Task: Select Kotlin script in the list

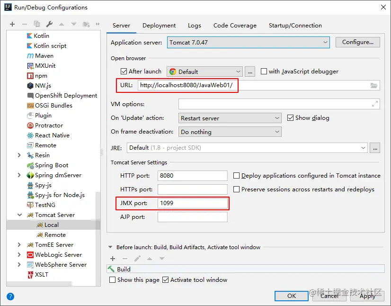Action: (x=46, y=45)
